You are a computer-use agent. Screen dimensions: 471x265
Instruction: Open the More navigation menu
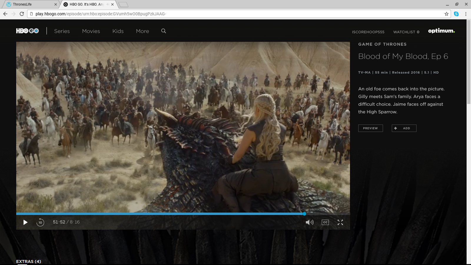coord(142,31)
